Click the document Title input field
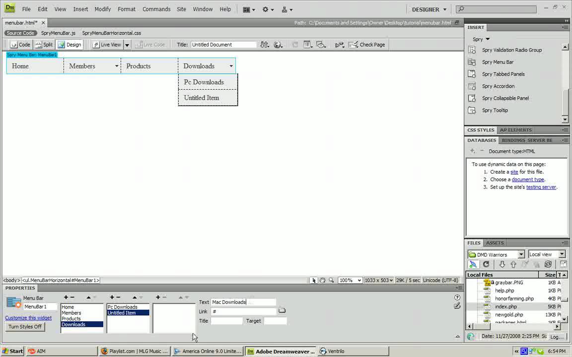This screenshot has width=572, height=357. click(223, 45)
